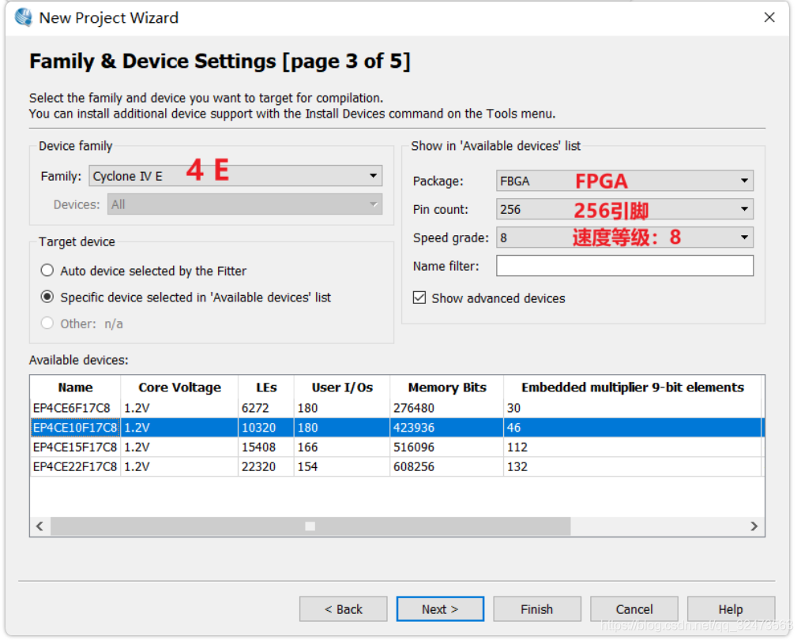Select device row EP4CE22F17C8
The height and width of the screenshot is (640, 801).
[x=396, y=466]
